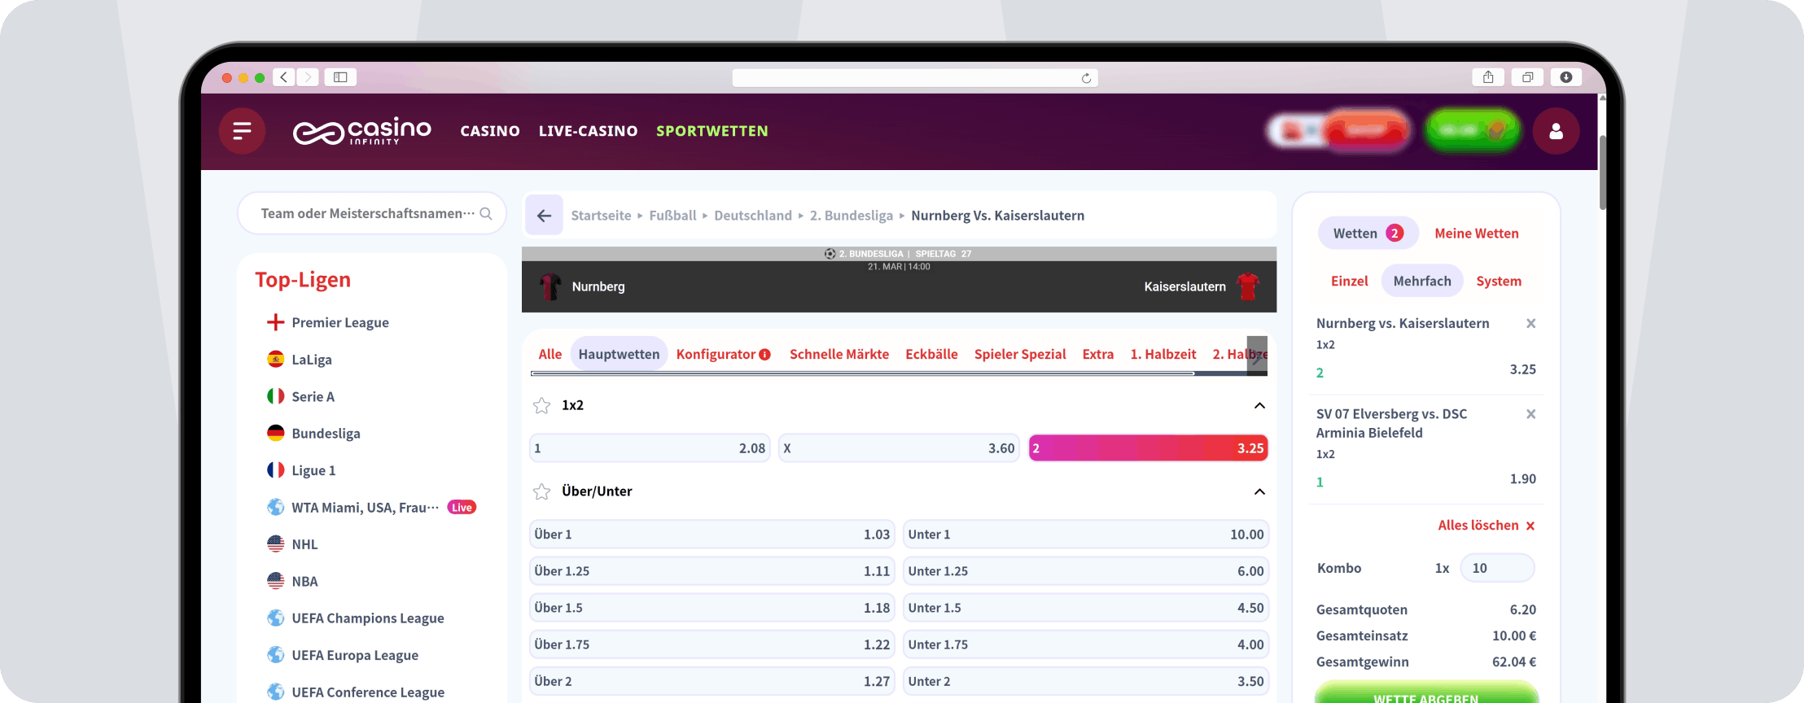Go to Startseite breadcrumb
The image size is (1804, 703).
point(601,216)
